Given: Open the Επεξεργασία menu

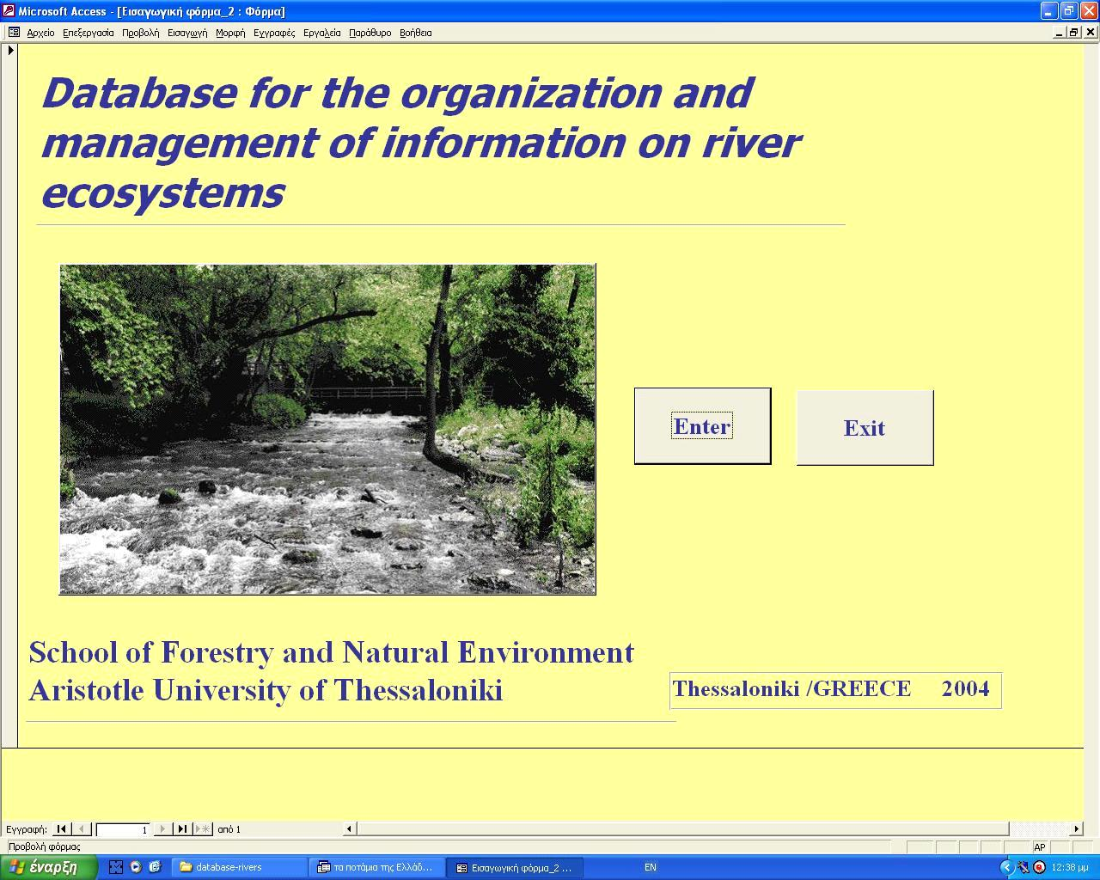Looking at the screenshot, I should (89, 33).
